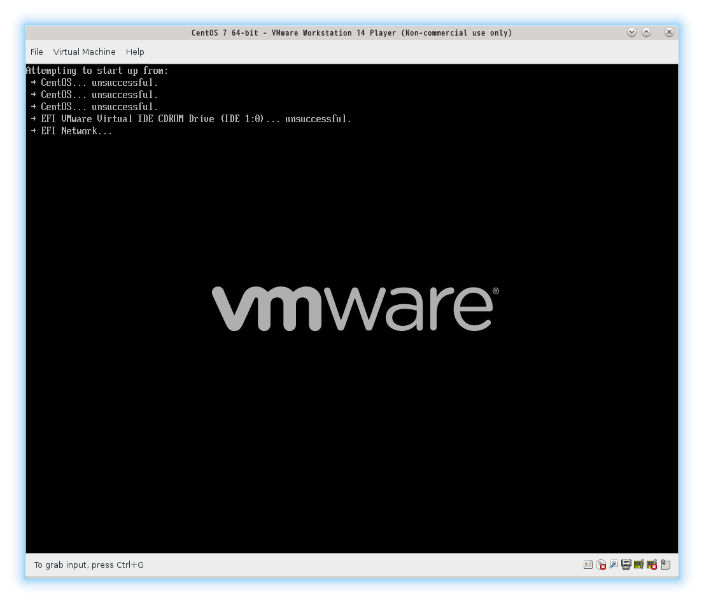Open the Virtual Machine menu
The width and height of the screenshot is (704, 604).
85,52
